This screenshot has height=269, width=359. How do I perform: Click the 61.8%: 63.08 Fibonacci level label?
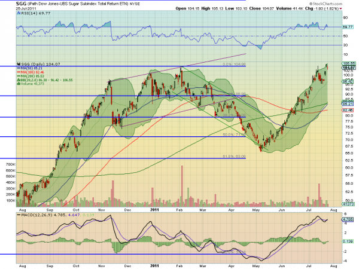point(234,157)
